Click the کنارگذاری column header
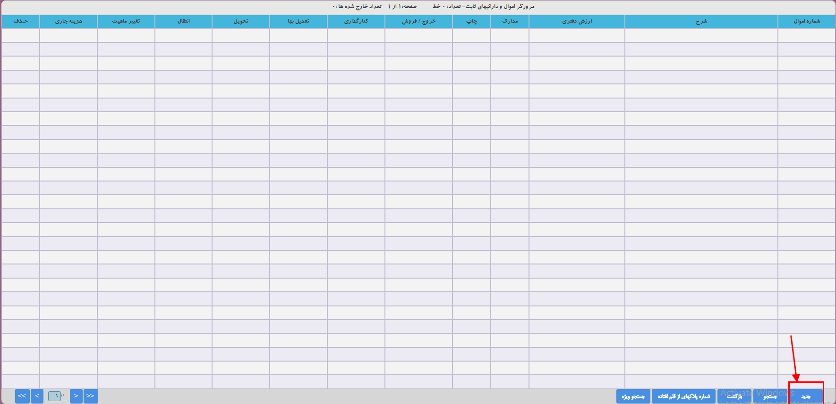This screenshot has width=836, height=404. pos(356,21)
